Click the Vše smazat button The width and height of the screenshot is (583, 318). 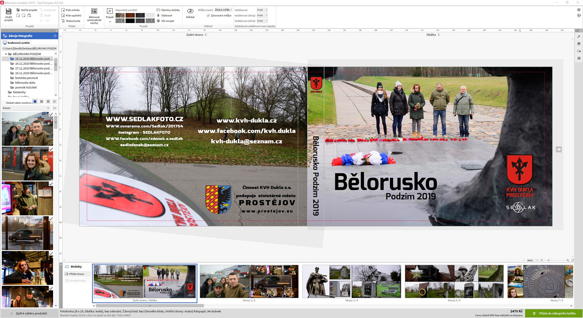click(x=165, y=21)
